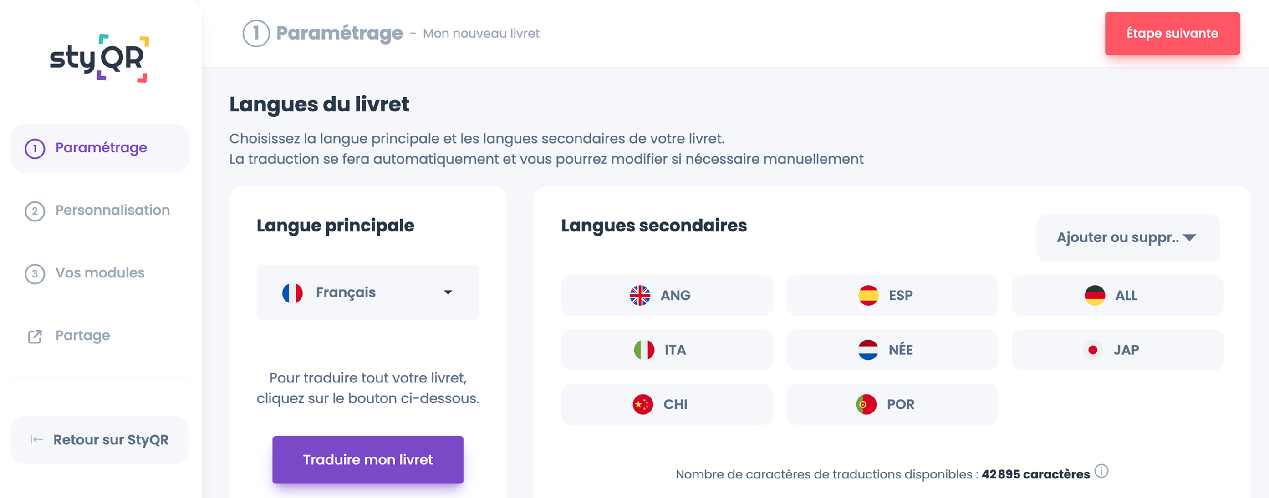Toggle the JAP Japanese language chip
Screen dimensions: 1269x498
pos(1117,350)
